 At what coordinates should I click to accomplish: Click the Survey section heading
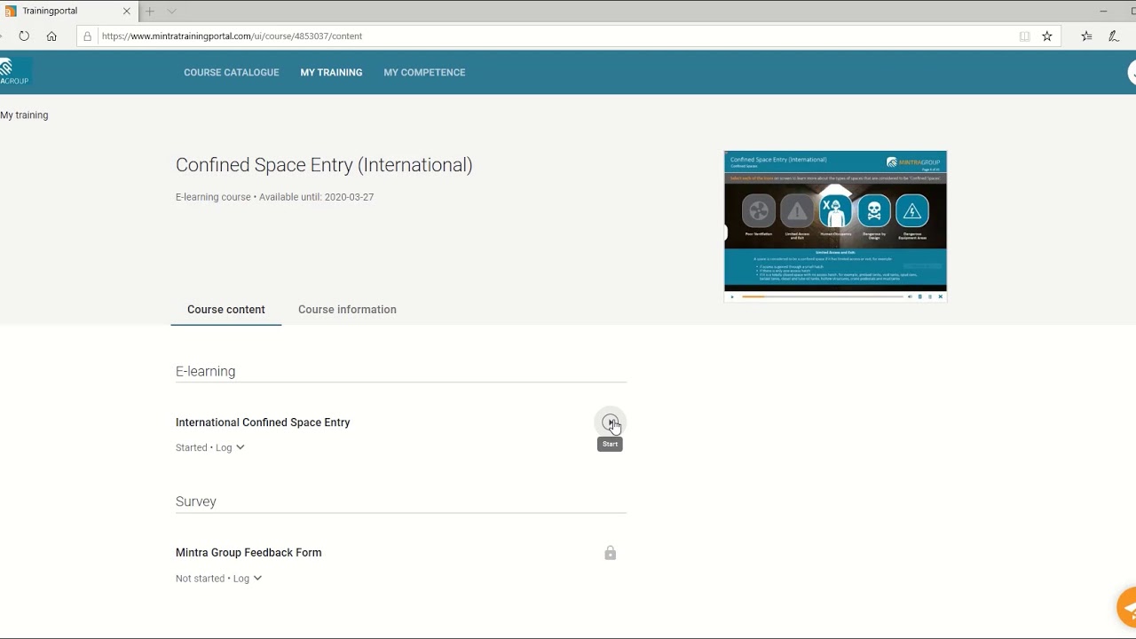[196, 501]
